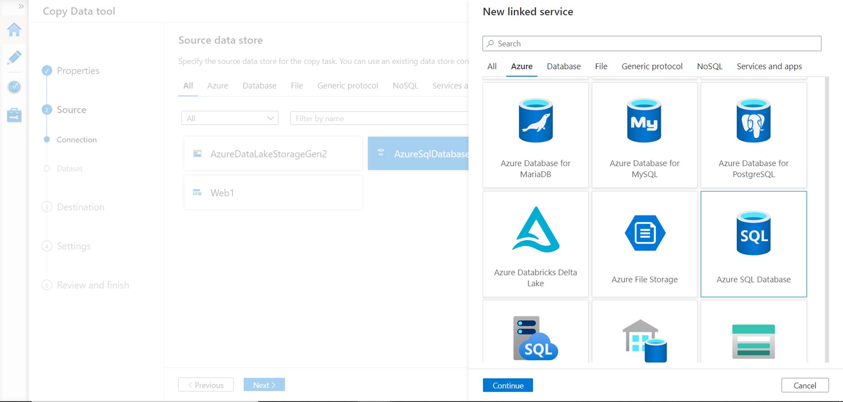Viewport: 843px width, 402px height.
Task: Go to the Source wizard step
Action: [72, 109]
